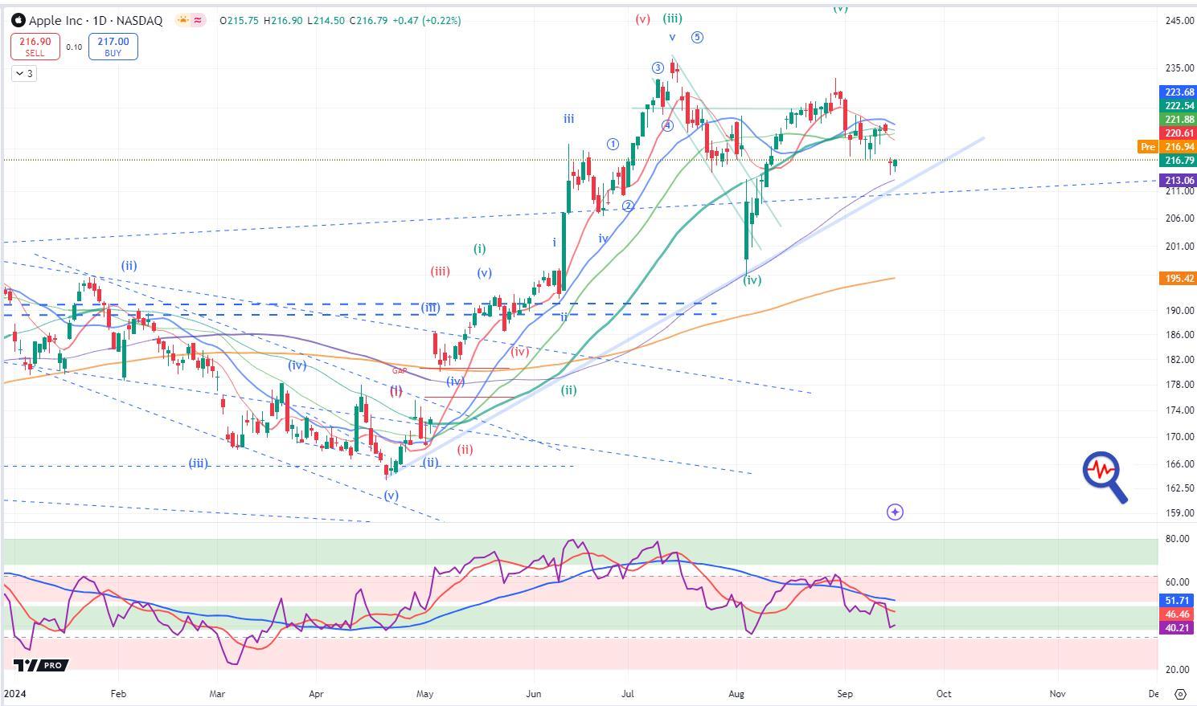
Task: Click the 217.00 BUY button
Action: click(x=113, y=47)
